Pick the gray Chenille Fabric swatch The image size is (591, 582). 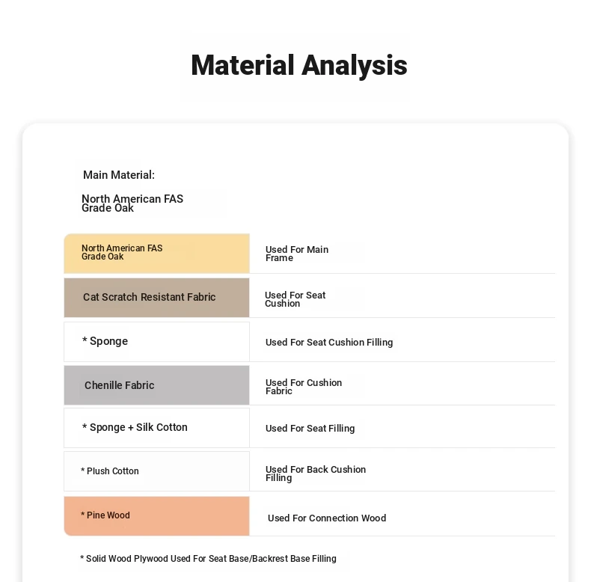tap(156, 385)
